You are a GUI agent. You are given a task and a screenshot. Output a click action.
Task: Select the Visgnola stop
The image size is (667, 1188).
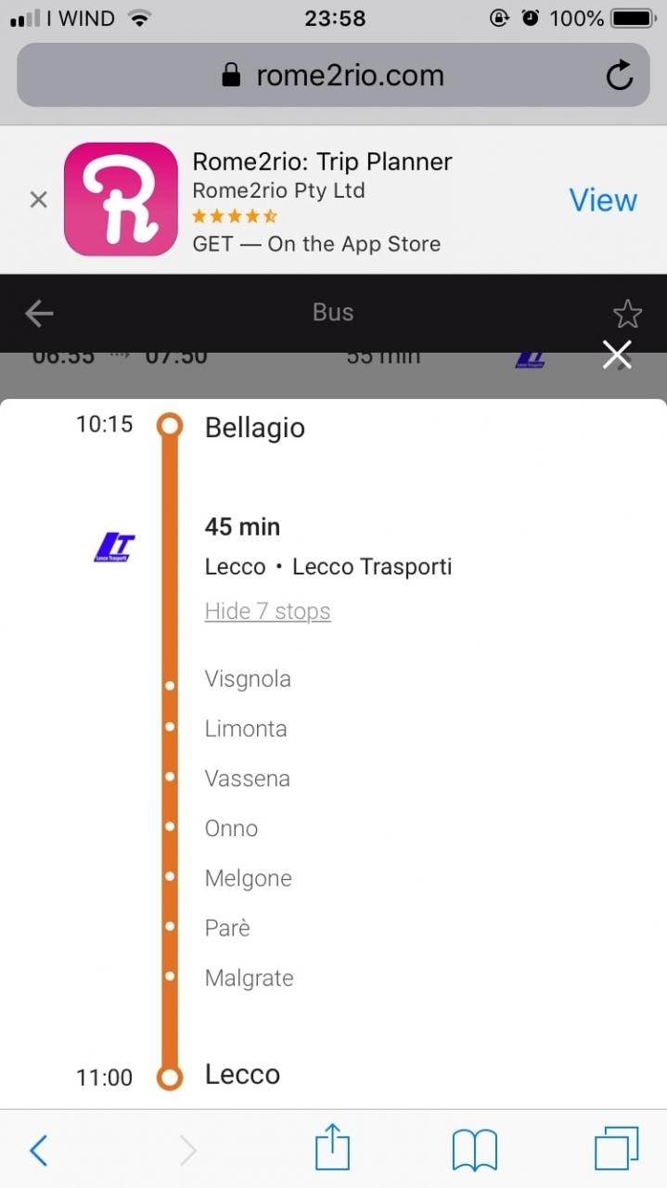point(248,679)
